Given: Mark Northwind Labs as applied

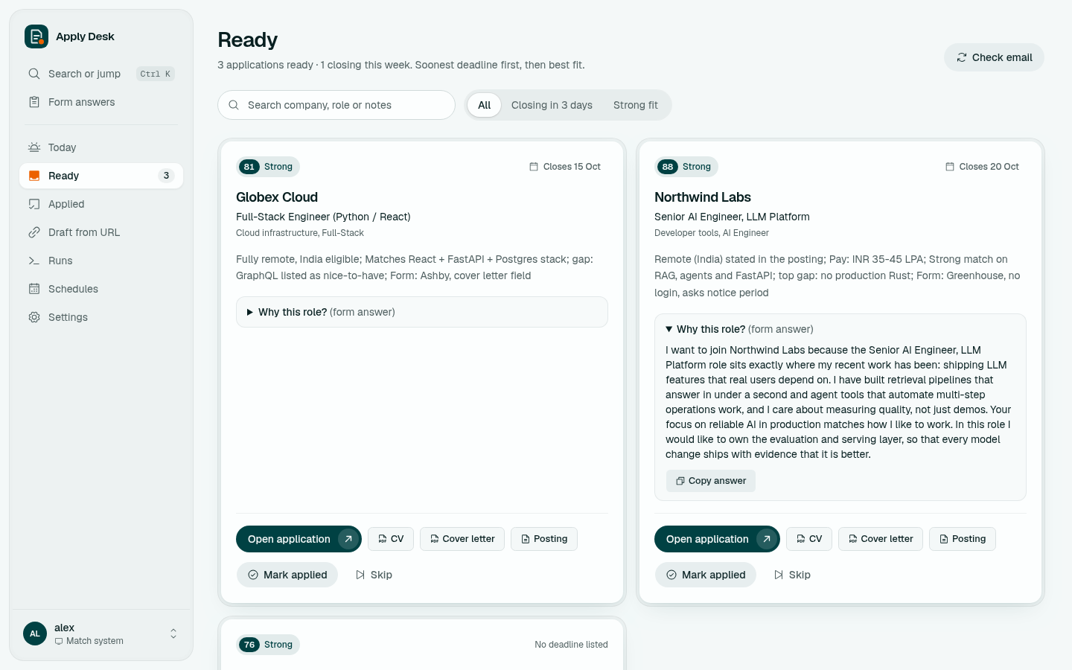Looking at the screenshot, I should 706,575.
